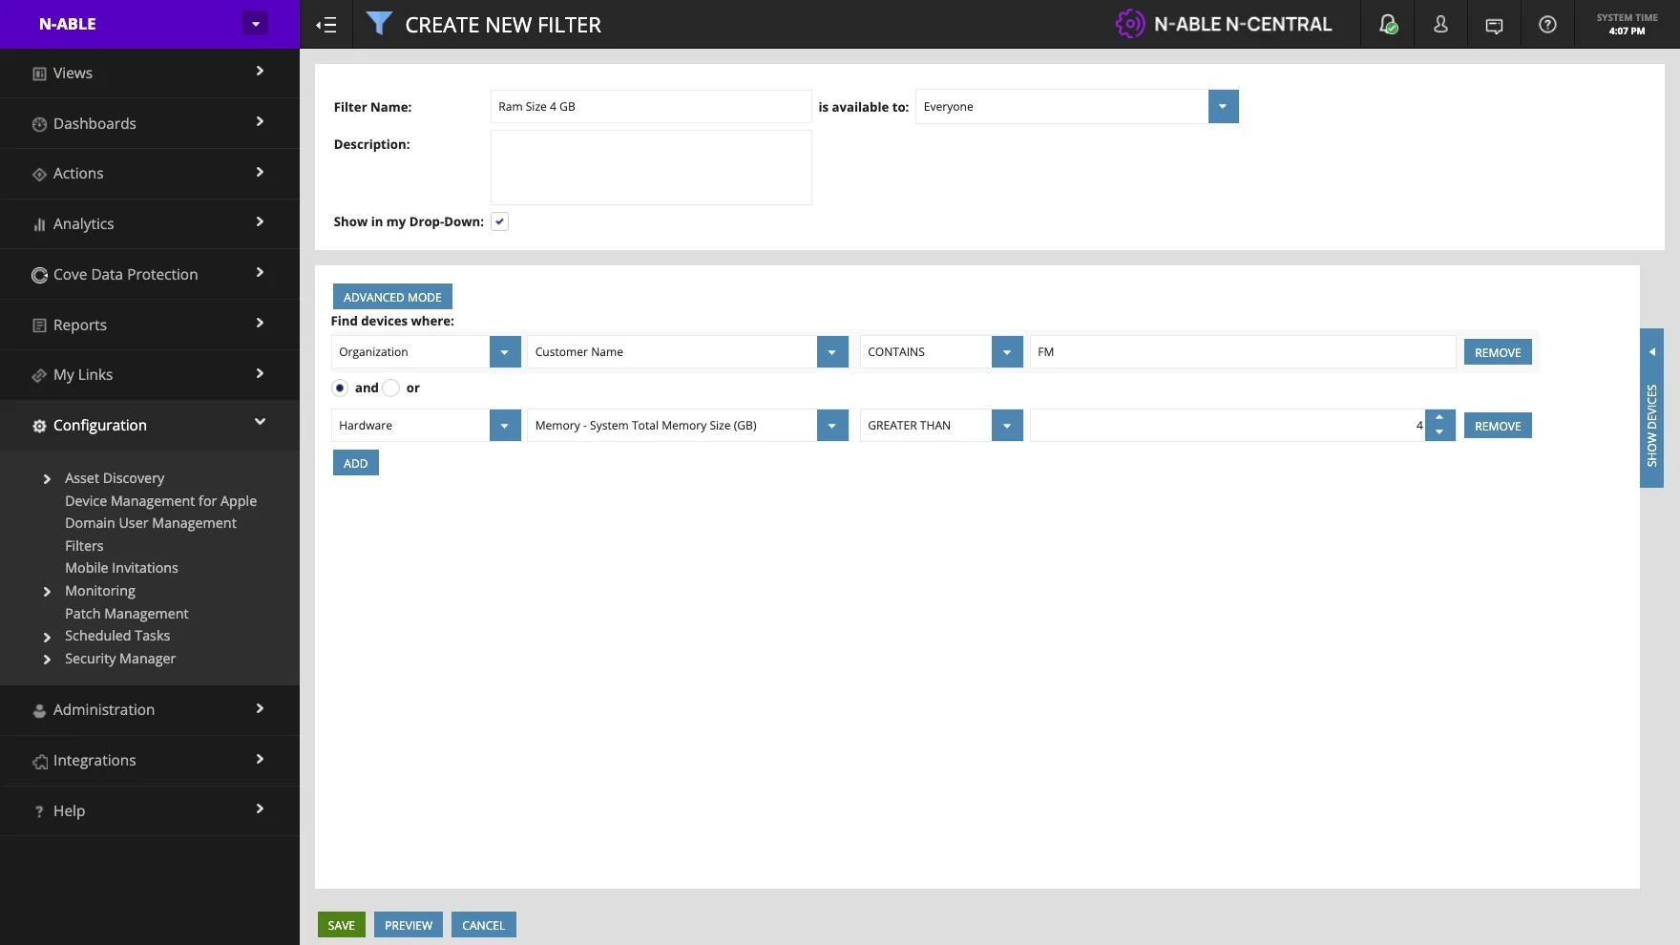Open the Organization category dropdown

[x=505, y=352]
